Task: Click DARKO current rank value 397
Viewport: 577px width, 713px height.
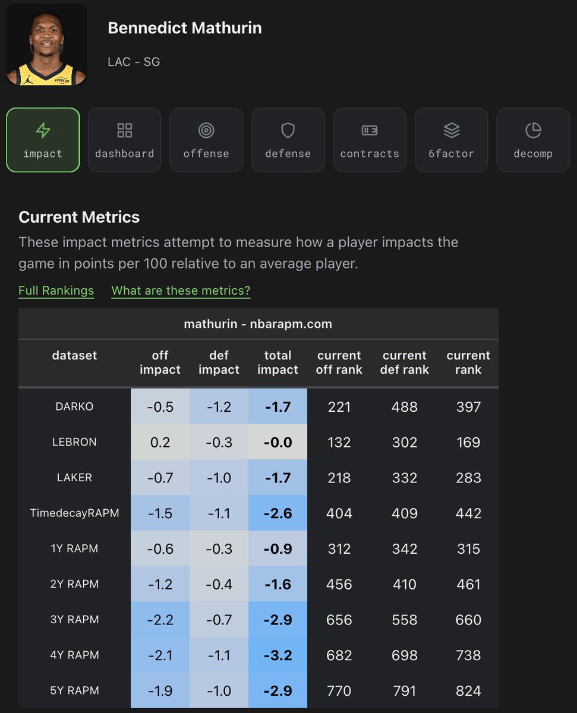Action: click(468, 406)
